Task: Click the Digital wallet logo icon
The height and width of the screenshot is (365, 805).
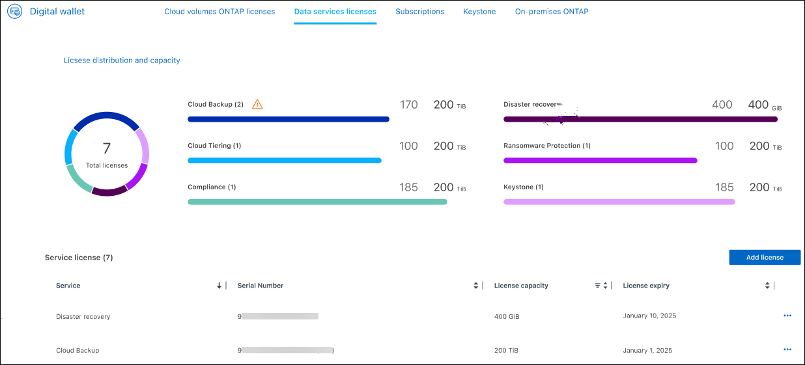Action: [14, 12]
